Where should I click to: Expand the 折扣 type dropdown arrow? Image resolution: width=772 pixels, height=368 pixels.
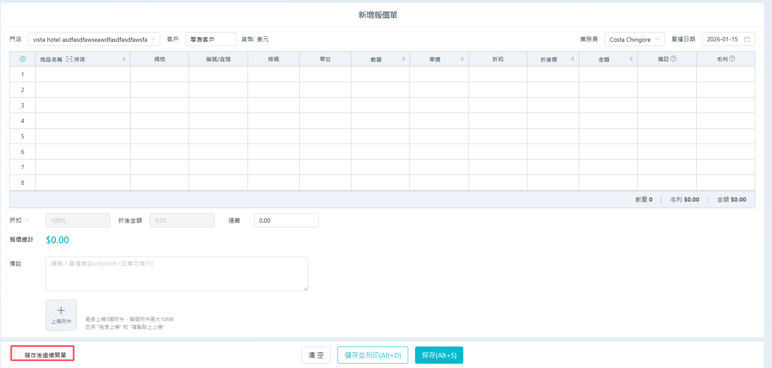(27, 221)
